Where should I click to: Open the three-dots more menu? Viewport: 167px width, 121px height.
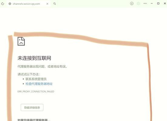pos(145,3)
